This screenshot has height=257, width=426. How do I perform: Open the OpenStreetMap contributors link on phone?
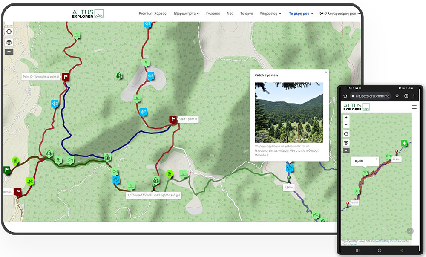tap(388, 241)
